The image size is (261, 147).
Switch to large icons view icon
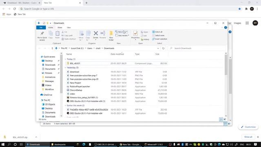[225, 119]
